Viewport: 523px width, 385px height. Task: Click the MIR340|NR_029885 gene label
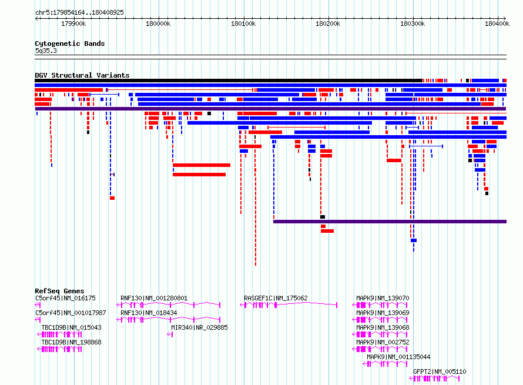tap(199, 327)
